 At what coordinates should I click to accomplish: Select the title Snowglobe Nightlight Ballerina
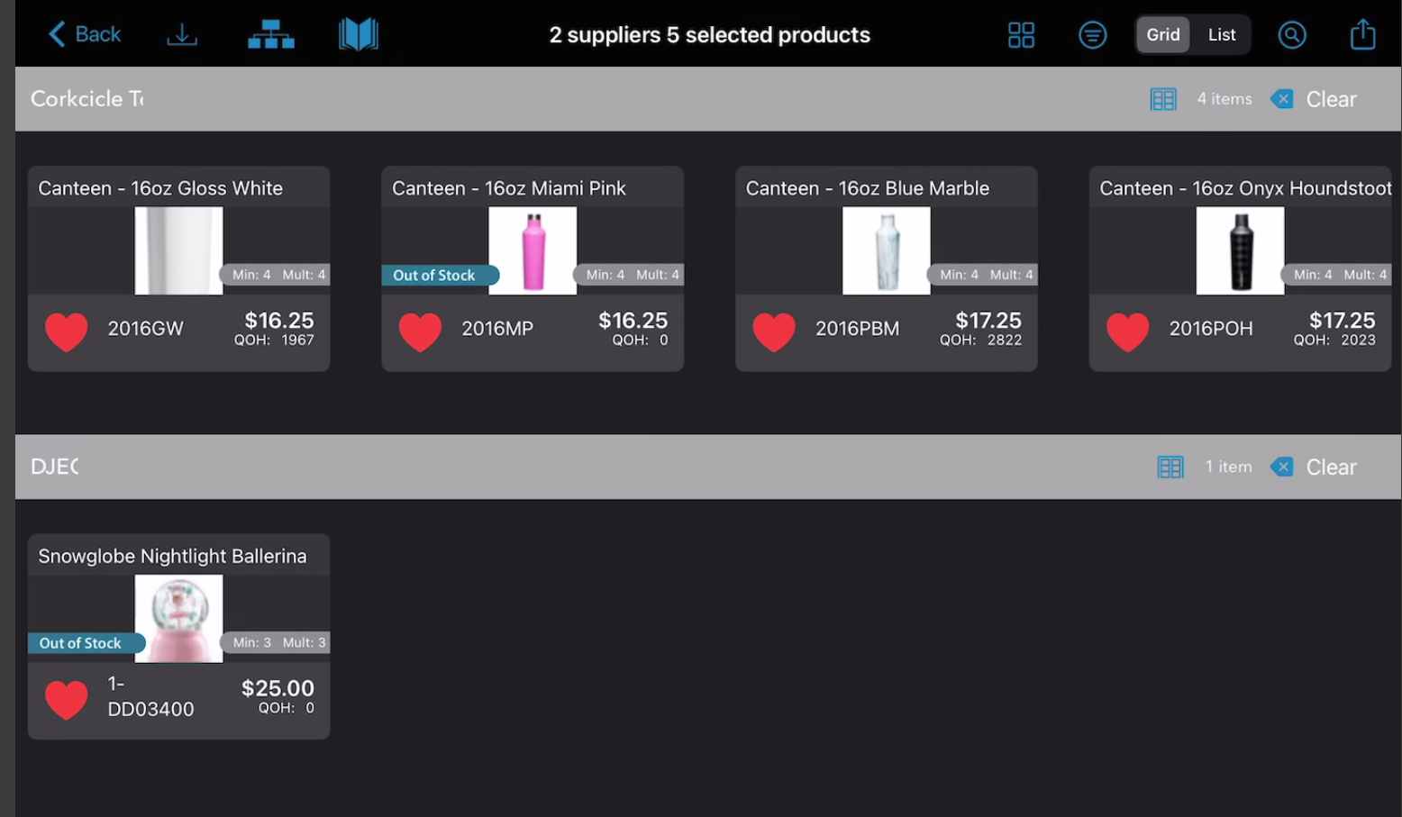coord(172,556)
